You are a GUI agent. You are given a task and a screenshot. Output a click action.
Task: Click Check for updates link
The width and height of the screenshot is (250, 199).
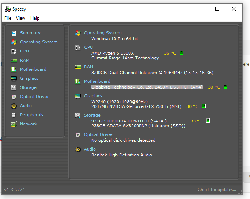point(217,190)
